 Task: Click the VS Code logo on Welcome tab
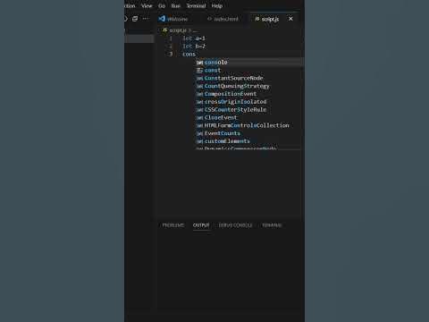pyautogui.click(x=162, y=19)
